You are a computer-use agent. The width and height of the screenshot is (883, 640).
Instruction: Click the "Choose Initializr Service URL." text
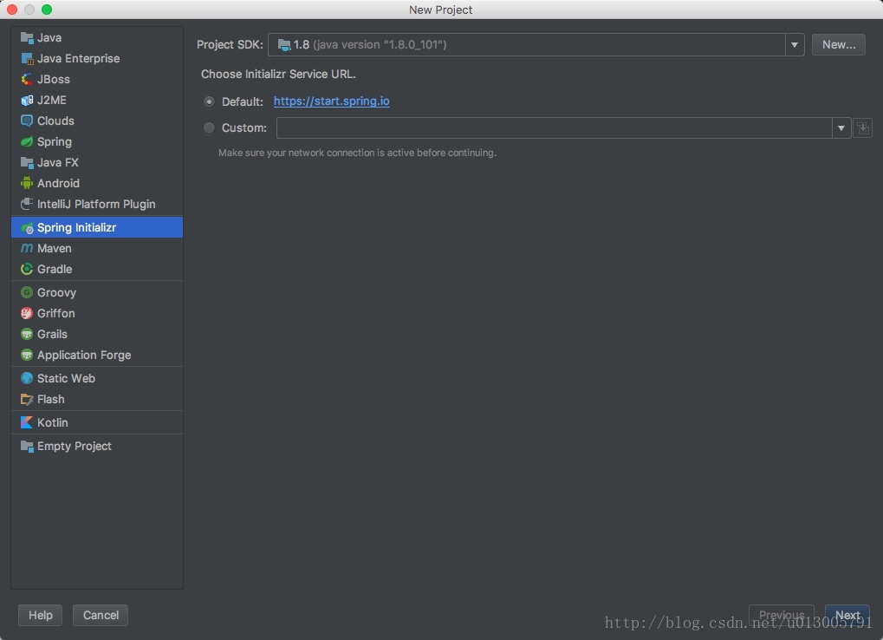[x=278, y=75]
